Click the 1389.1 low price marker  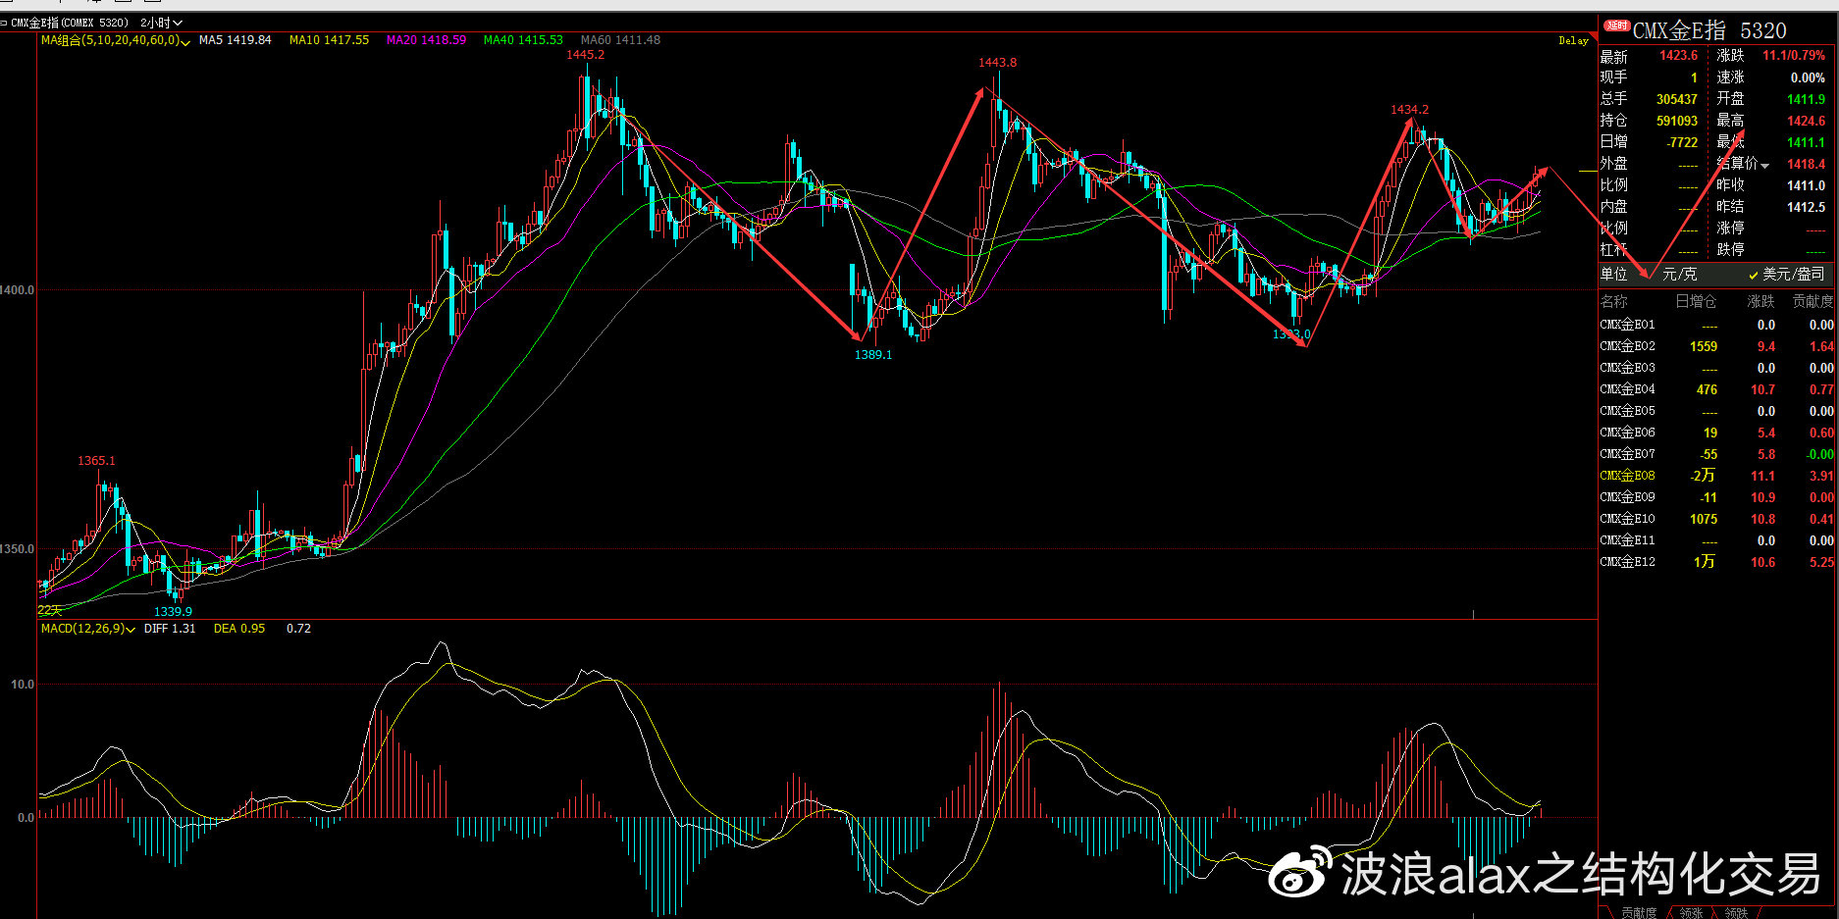coord(873,355)
